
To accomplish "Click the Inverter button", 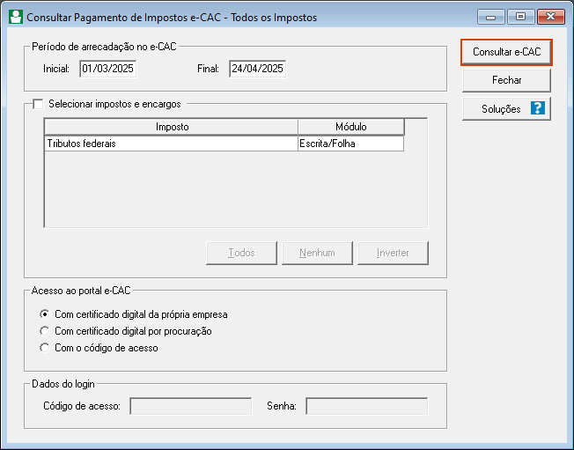I will tap(393, 253).
